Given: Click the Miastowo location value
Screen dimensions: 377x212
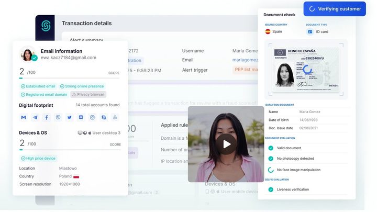Looking at the screenshot, I should [x=68, y=168].
